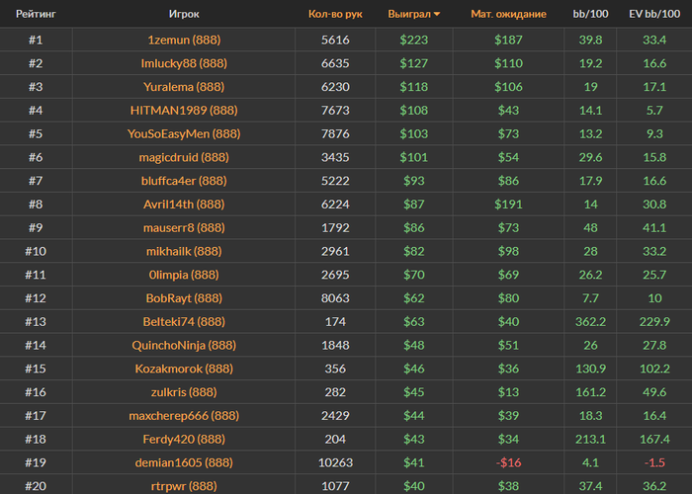Click EV bb/100 value 167.4
Viewport: 692px width, 494px height.
(654, 439)
